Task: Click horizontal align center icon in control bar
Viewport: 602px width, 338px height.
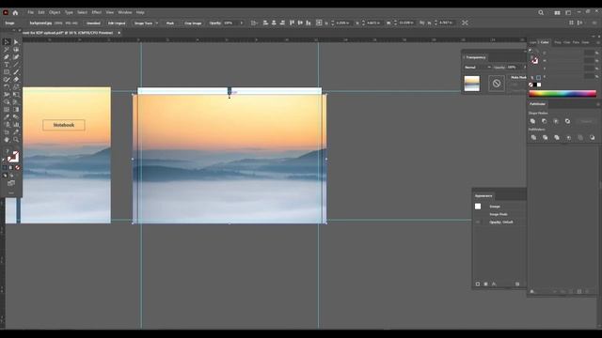Action: click(274, 23)
